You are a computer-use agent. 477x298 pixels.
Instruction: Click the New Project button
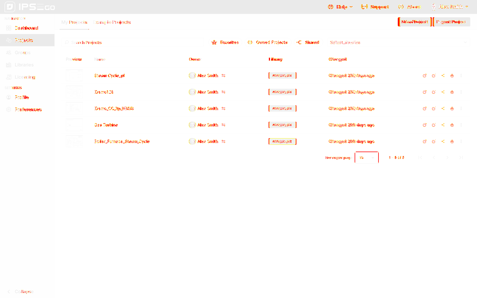pos(415,22)
